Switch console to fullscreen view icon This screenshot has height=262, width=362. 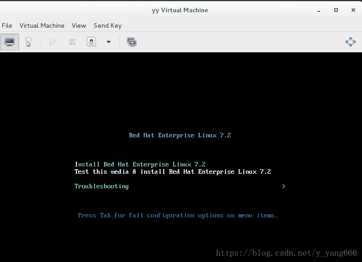pos(351,42)
